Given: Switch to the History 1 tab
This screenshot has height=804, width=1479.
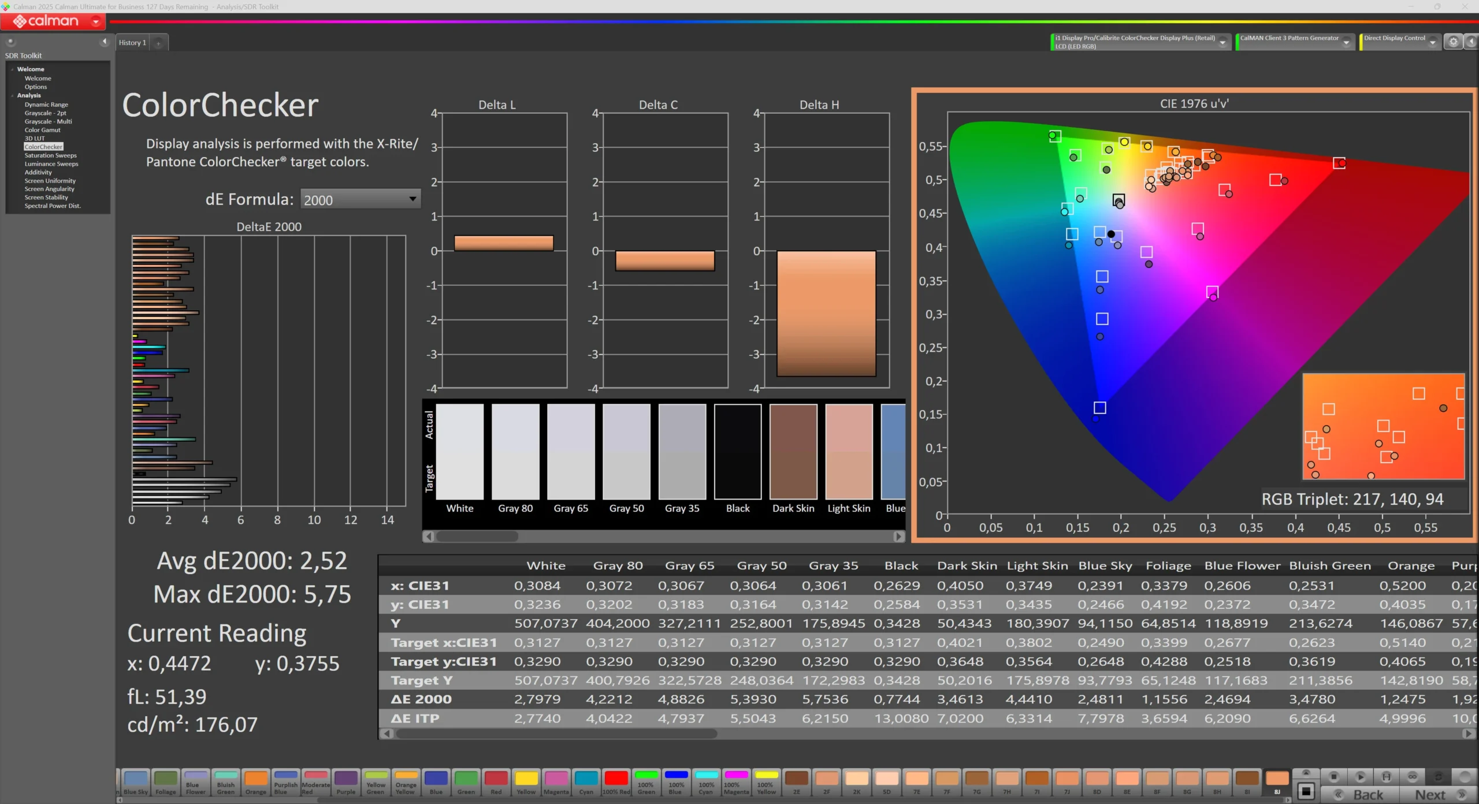Looking at the screenshot, I should point(133,43).
